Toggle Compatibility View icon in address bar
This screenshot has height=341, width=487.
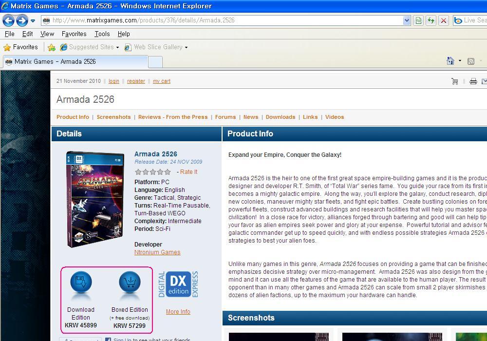[418, 21]
